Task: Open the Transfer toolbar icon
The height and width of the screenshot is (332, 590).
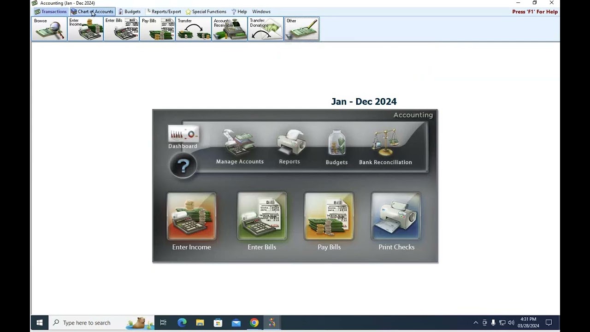Action: [193, 29]
